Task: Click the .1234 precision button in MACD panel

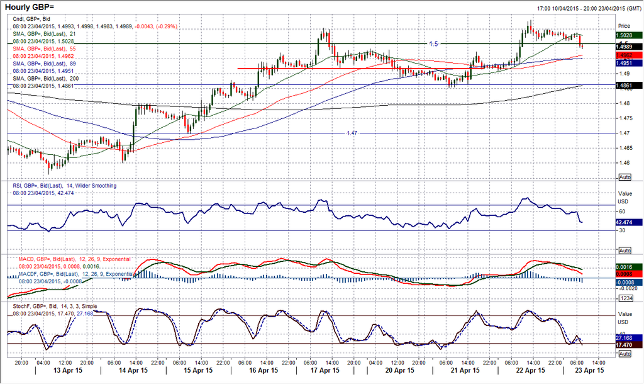Action: pyautogui.click(x=625, y=298)
